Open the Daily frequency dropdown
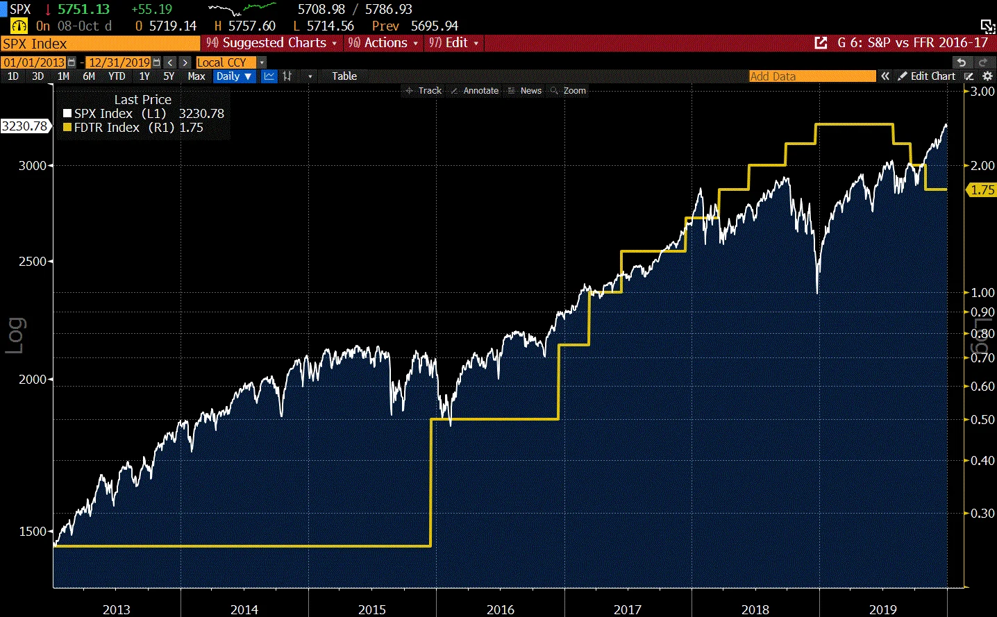Image resolution: width=997 pixels, height=617 pixels. pos(234,76)
